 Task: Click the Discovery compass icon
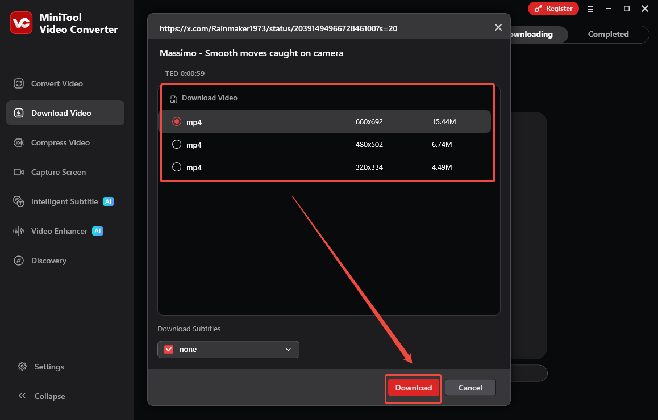(19, 261)
